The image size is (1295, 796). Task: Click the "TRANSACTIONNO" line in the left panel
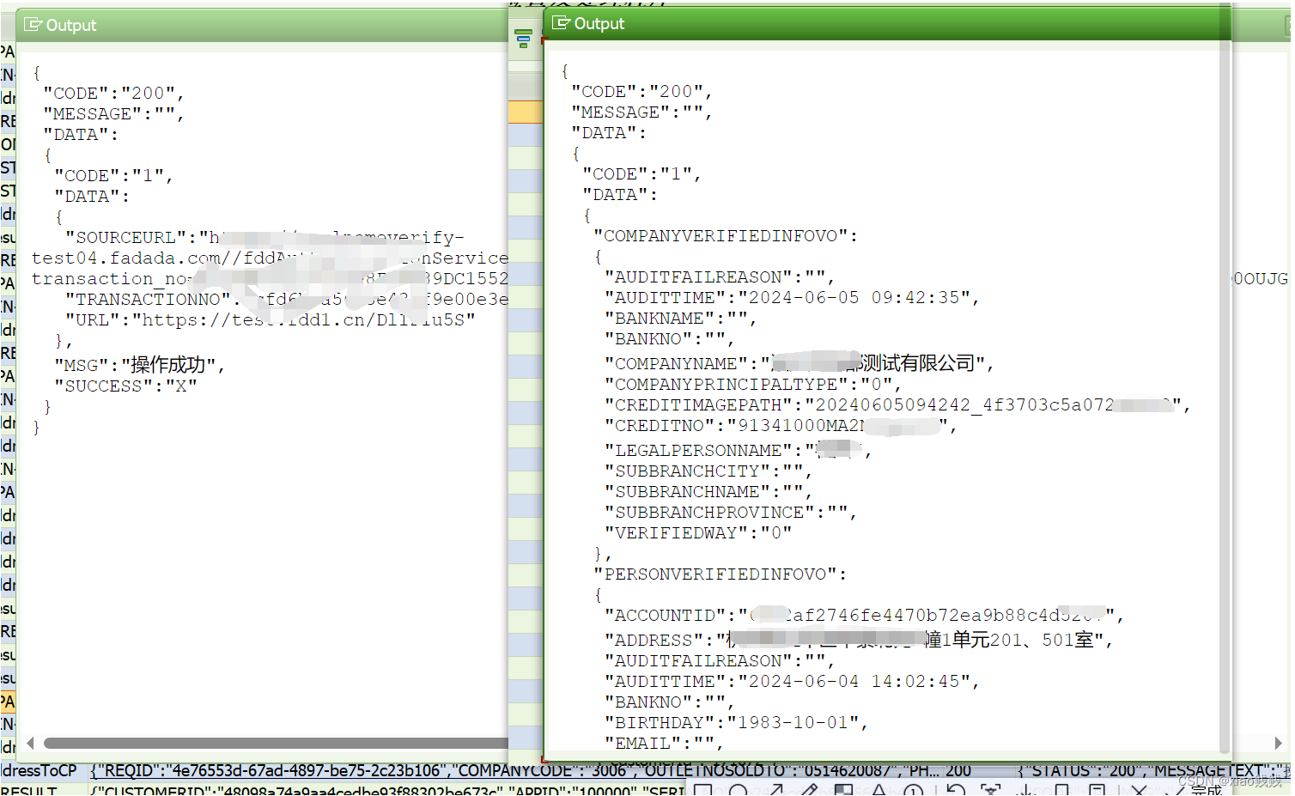click(287, 299)
